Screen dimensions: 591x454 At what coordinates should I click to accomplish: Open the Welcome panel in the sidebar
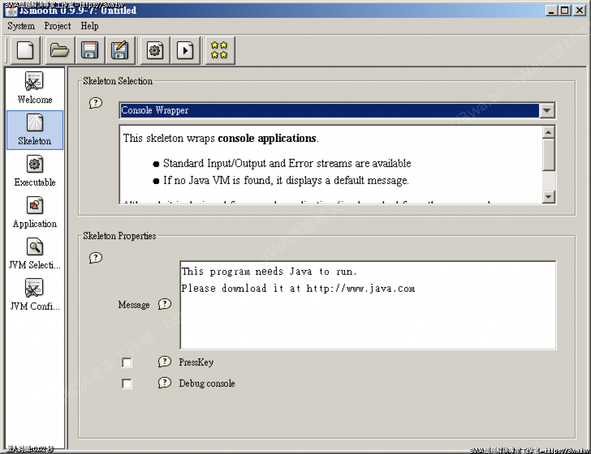click(x=35, y=88)
